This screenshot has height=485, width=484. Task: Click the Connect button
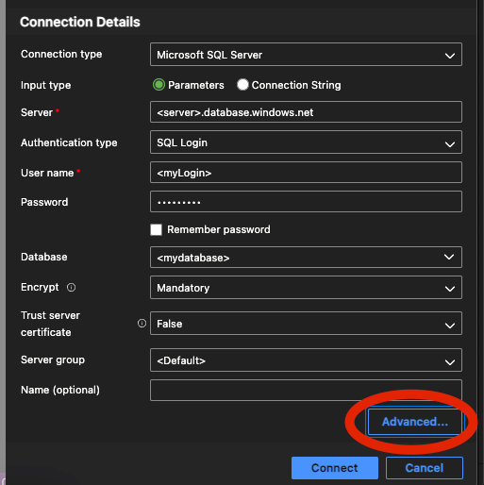click(x=335, y=468)
